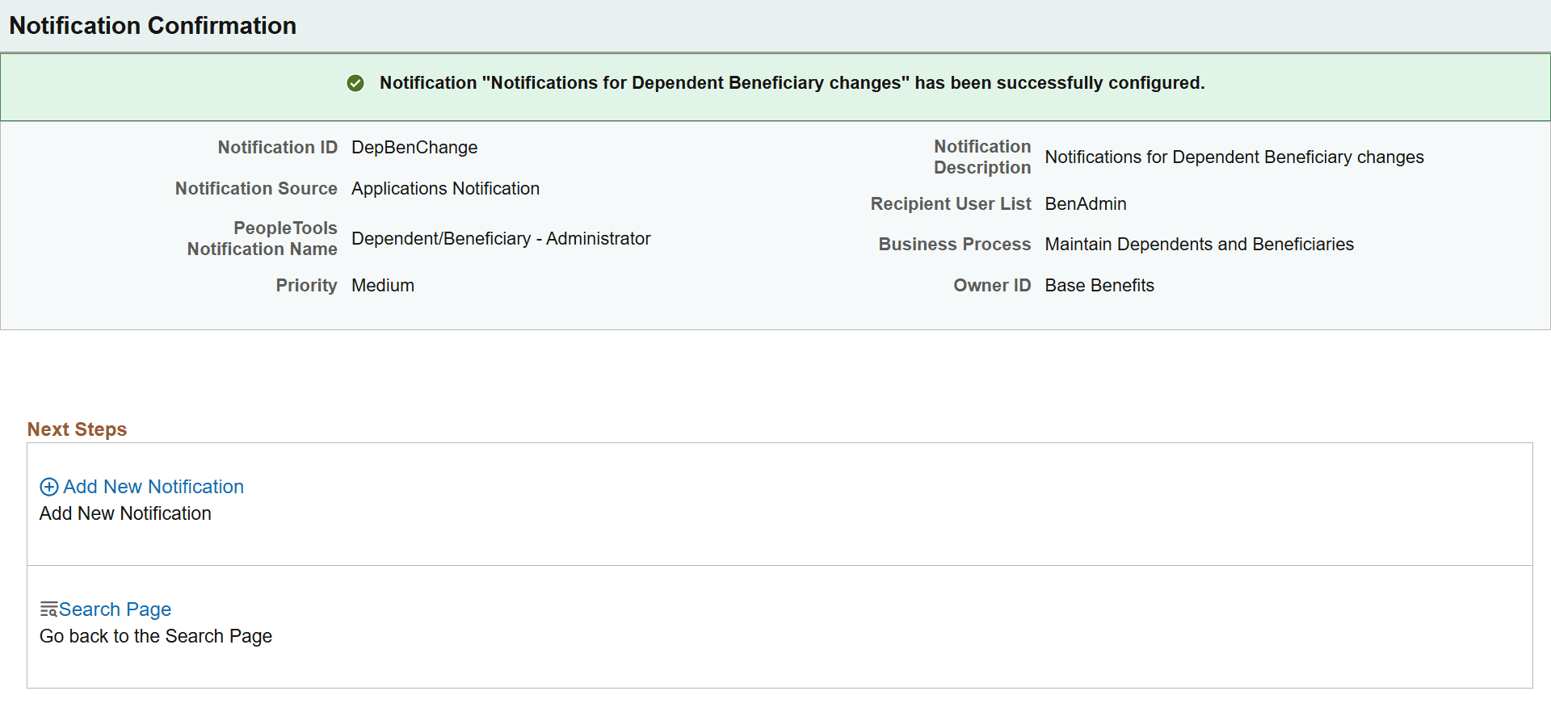The height and width of the screenshot is (716, 1551).
Task: Click the Applications Notification source value
Action: [445, 189]
